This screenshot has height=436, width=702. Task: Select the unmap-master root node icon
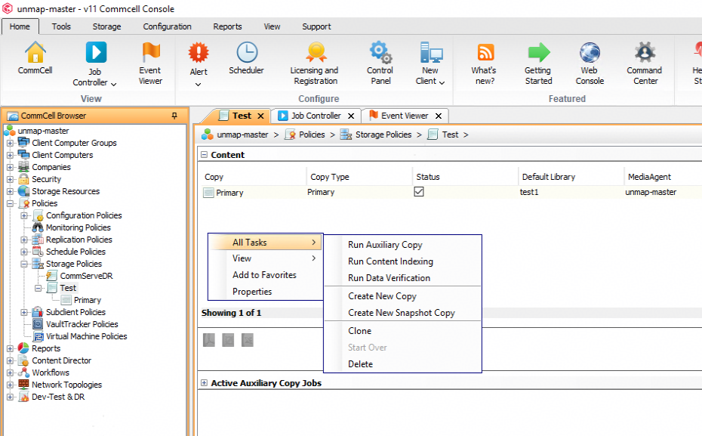(x=9, y=131)
